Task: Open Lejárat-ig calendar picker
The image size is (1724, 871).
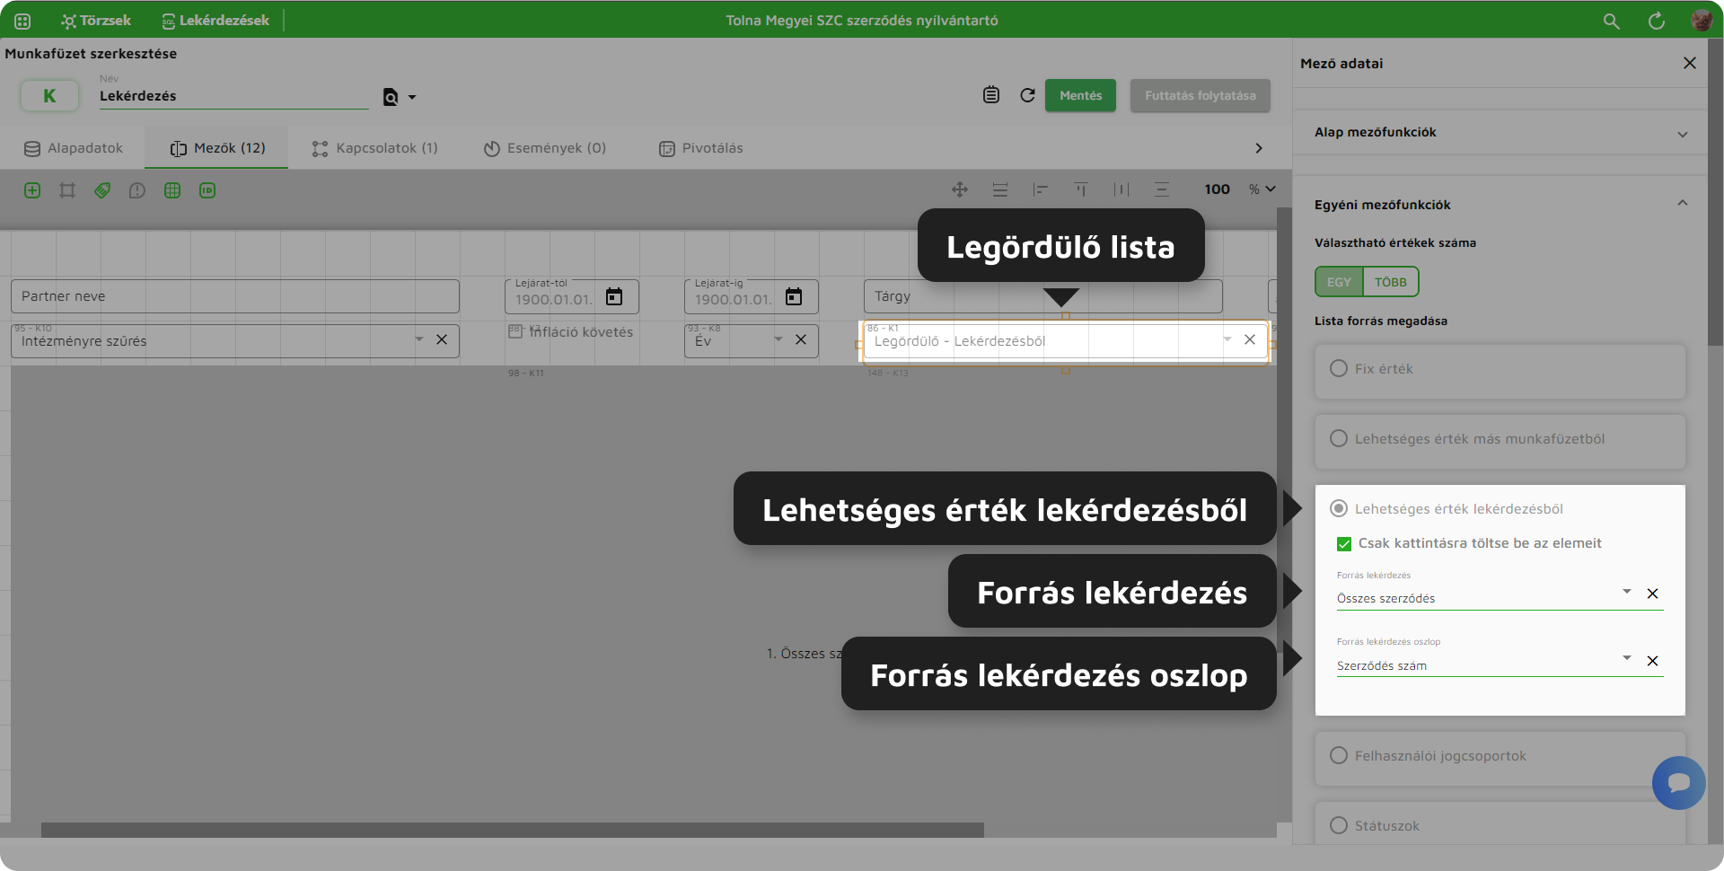Action: (794, 296)
